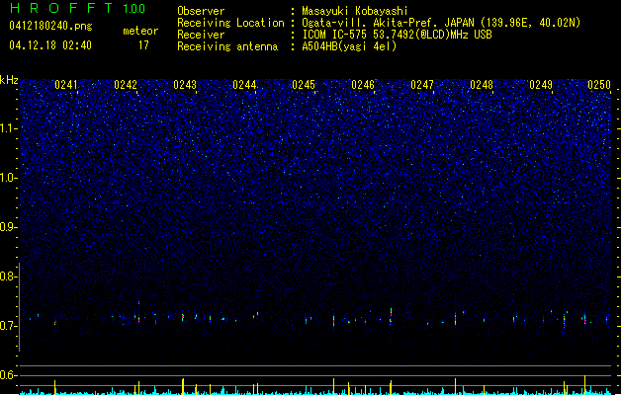Select location text Ogata-vill. Akita-Pref. JAPAN

tap(388, 23)
